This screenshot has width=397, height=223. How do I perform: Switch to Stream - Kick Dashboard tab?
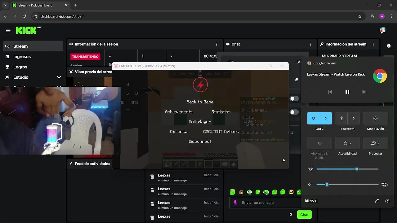[40, 5]
